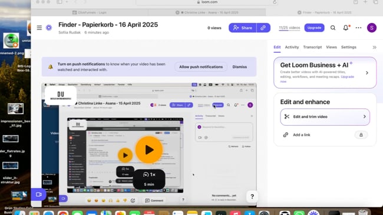Open a new Safari tab with the plus
The width and height of the screenshot is (383, 215).
pyautogui.click(x=365, y=2)
